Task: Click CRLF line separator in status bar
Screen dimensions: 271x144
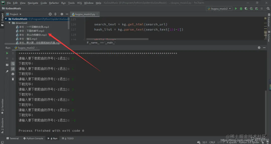Action: pos(212,142)
